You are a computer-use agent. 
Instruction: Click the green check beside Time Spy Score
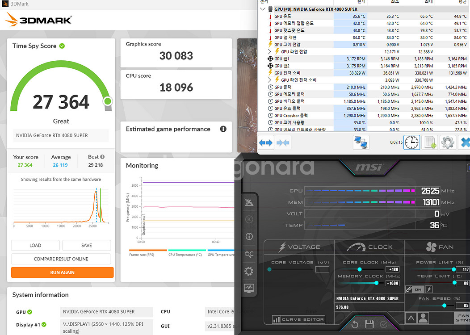(62, 46)
